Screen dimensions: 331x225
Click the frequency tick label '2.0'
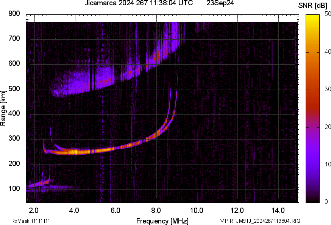pos(34,210)
